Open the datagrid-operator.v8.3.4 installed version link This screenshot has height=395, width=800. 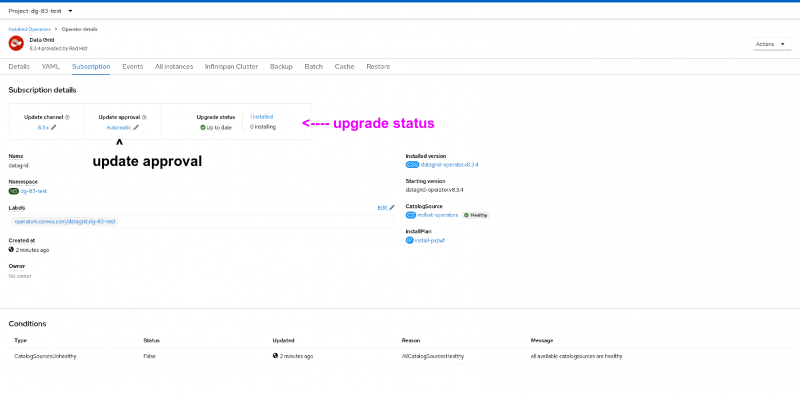click(449, 165)
